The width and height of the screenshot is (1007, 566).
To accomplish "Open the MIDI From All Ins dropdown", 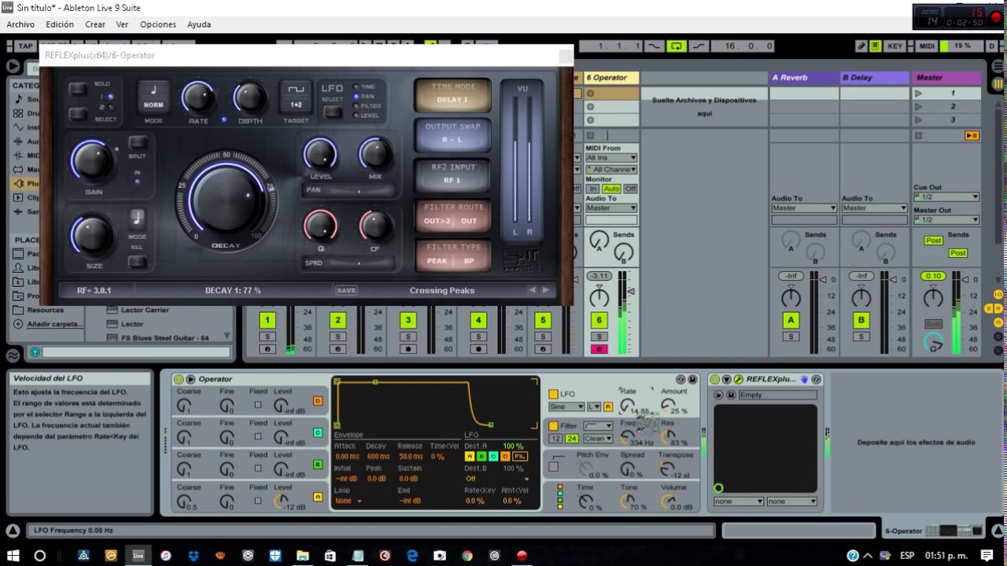I will (x=611, y=158).
